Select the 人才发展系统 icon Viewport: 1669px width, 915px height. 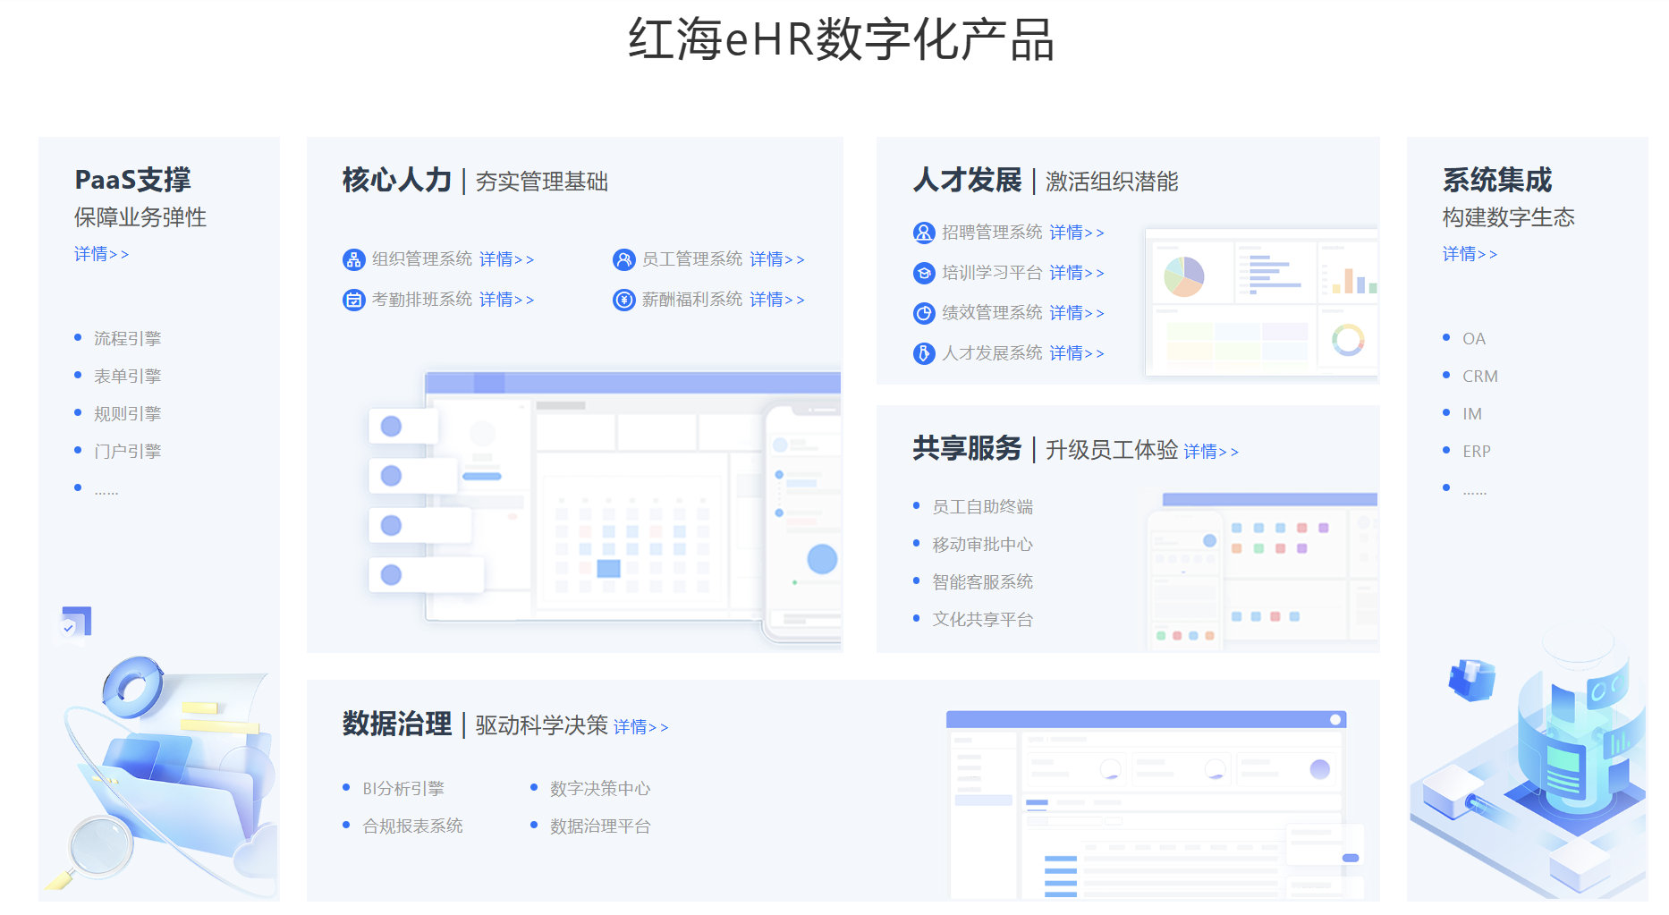pos(923,352)
